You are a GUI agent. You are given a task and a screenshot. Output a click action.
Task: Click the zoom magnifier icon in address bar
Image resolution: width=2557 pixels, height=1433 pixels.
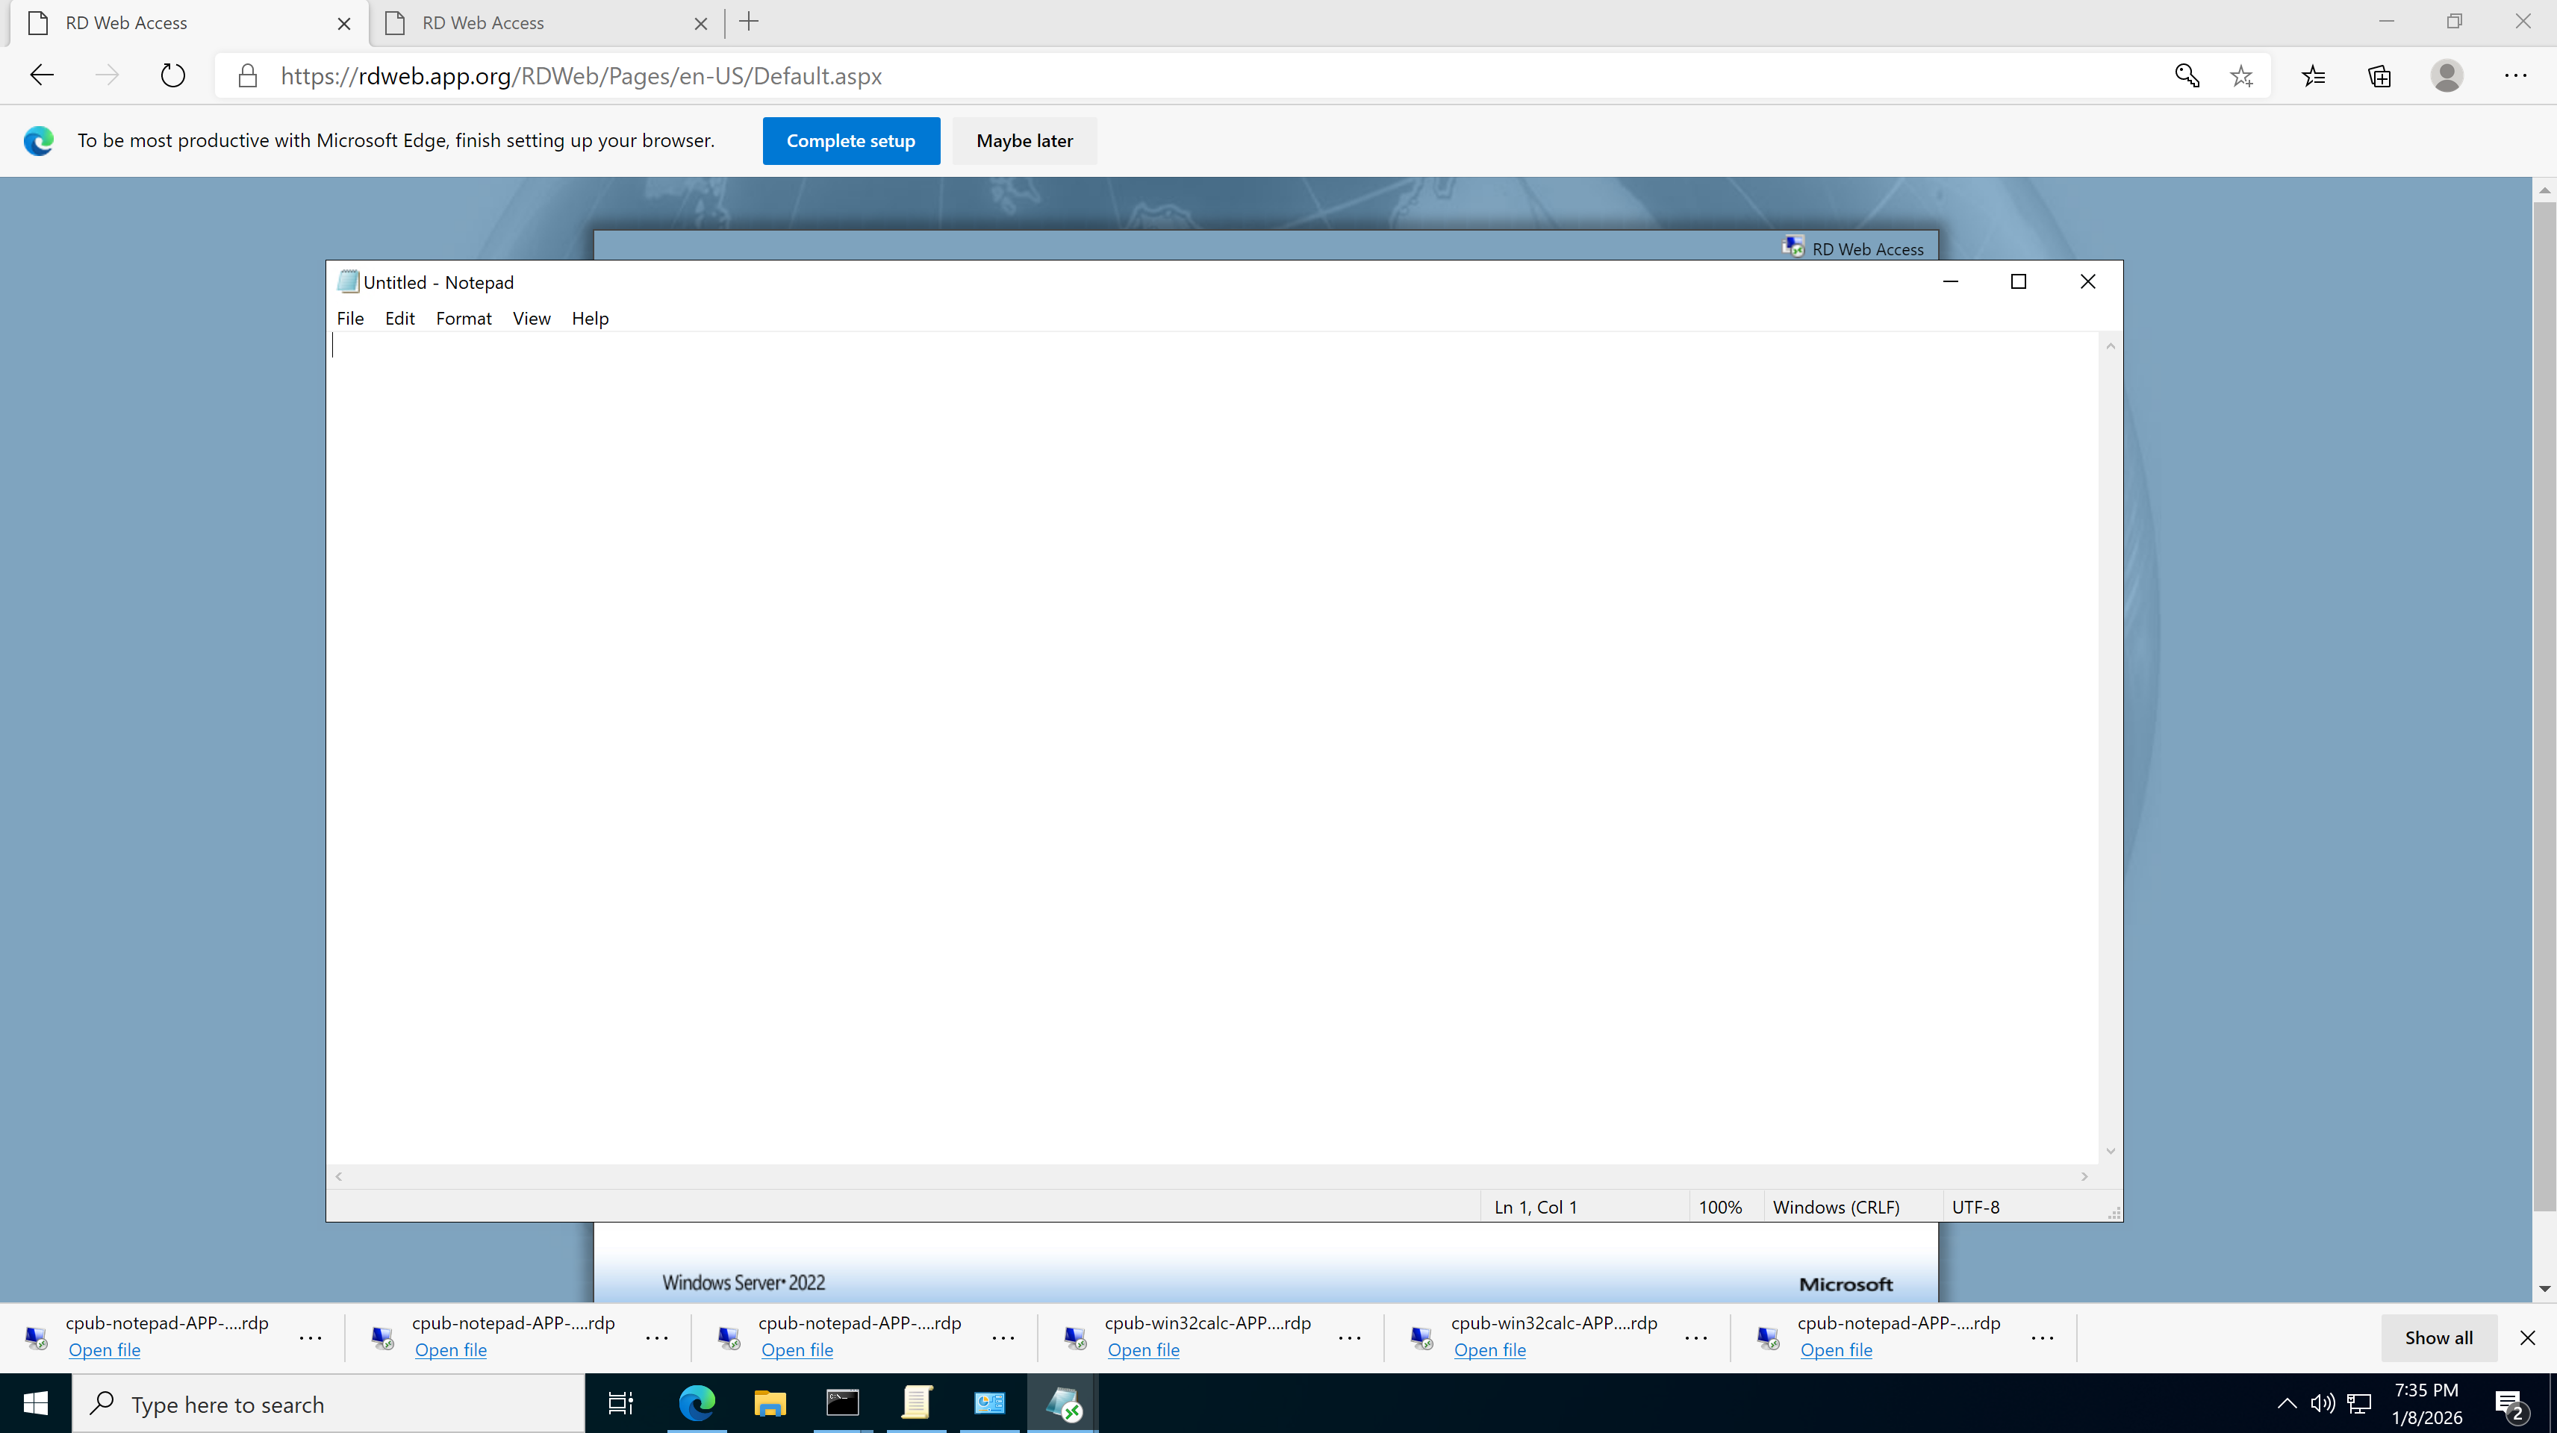tap(2187, 75)
